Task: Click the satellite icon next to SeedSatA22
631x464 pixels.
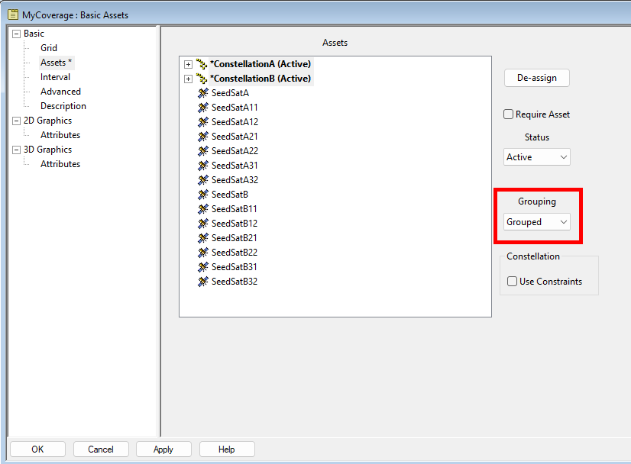Action: (203, 151)
